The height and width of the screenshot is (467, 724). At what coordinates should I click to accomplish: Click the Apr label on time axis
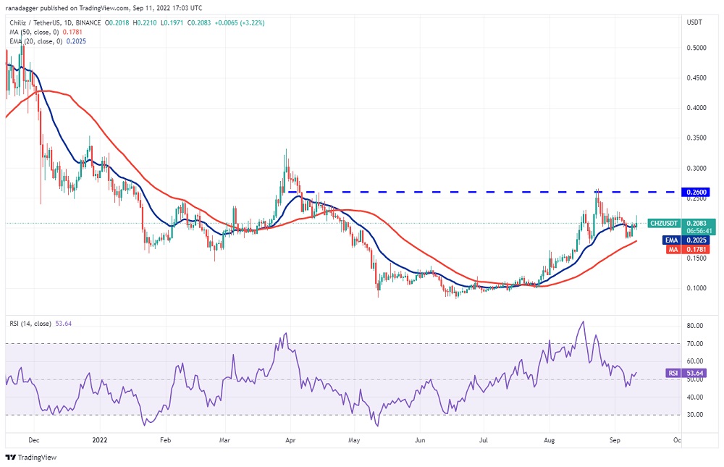(x=290, y=439)
